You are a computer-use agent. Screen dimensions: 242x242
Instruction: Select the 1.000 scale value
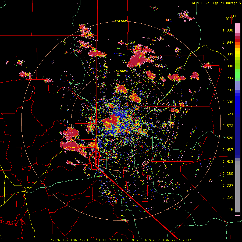click(228, 30)
